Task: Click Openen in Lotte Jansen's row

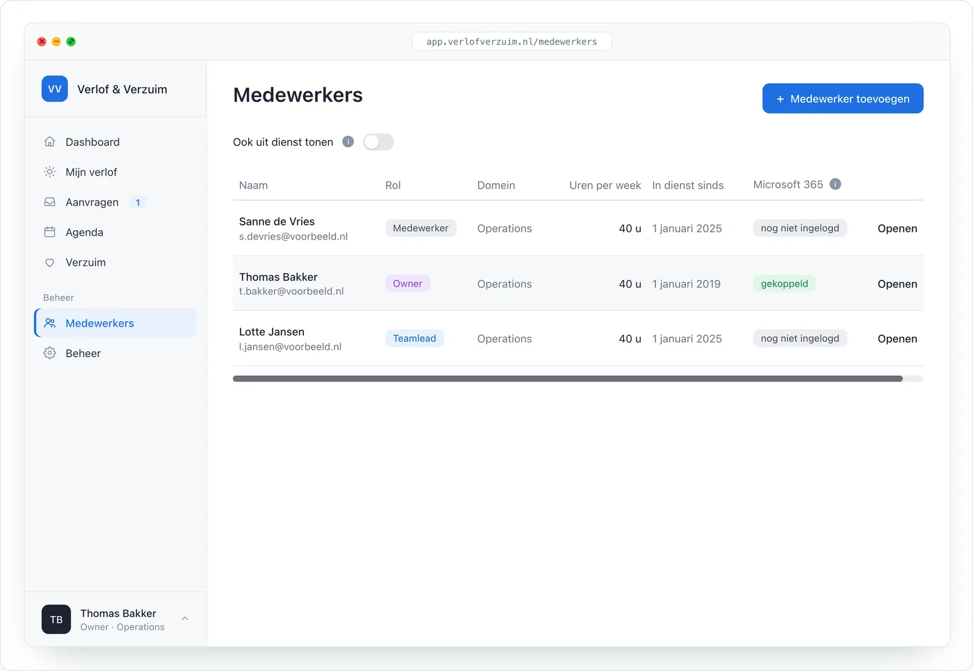Action: coord(897,339)
